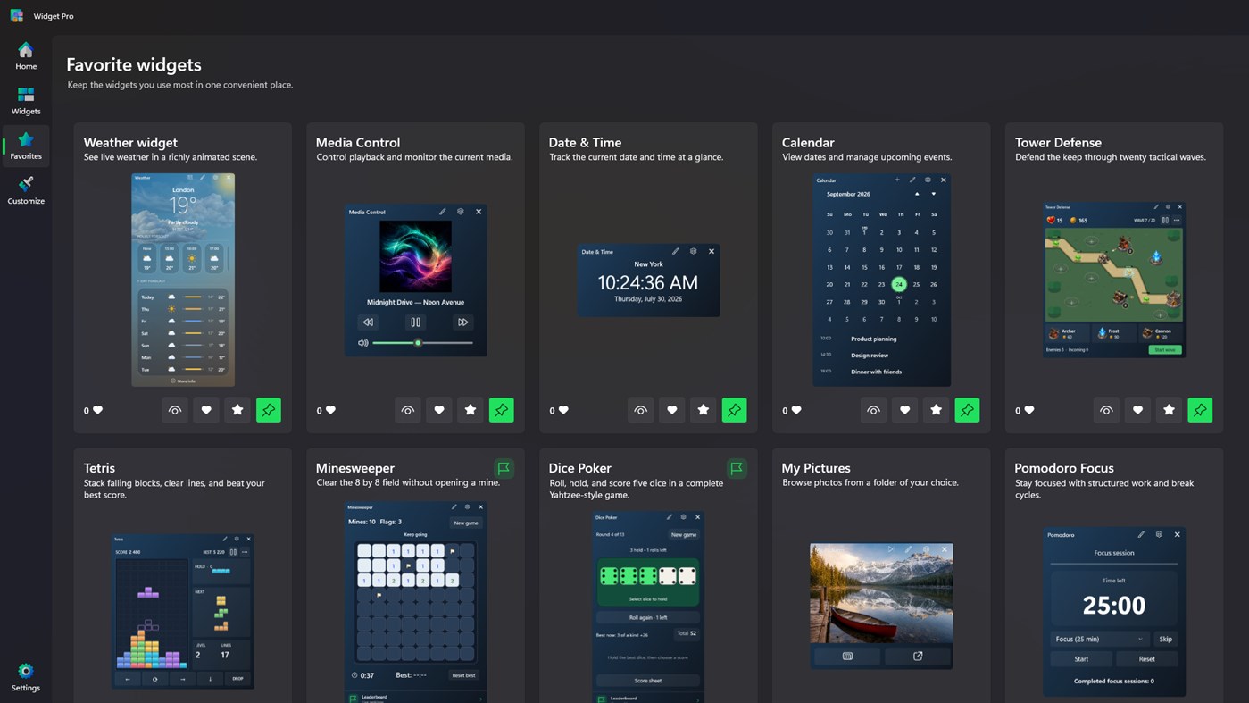Click the Widget Pro app logo
Image resolution: width=1249 pixels, height=703 pixels.
17,16
